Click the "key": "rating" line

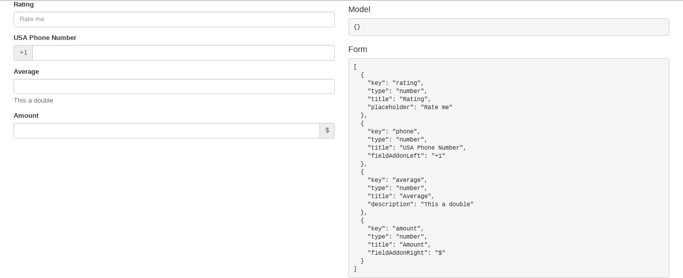pyautogui.click(x=396, y=83)
